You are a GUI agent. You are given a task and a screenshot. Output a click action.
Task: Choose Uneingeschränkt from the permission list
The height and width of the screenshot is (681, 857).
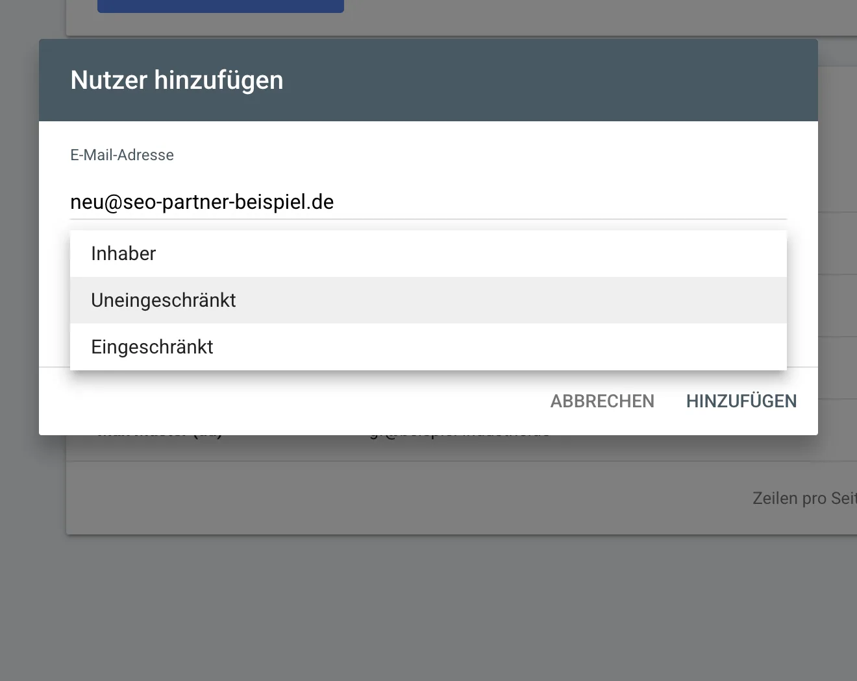click(x=429, y=300)
